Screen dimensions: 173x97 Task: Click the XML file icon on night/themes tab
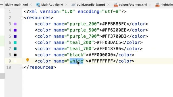coord(157,5)
